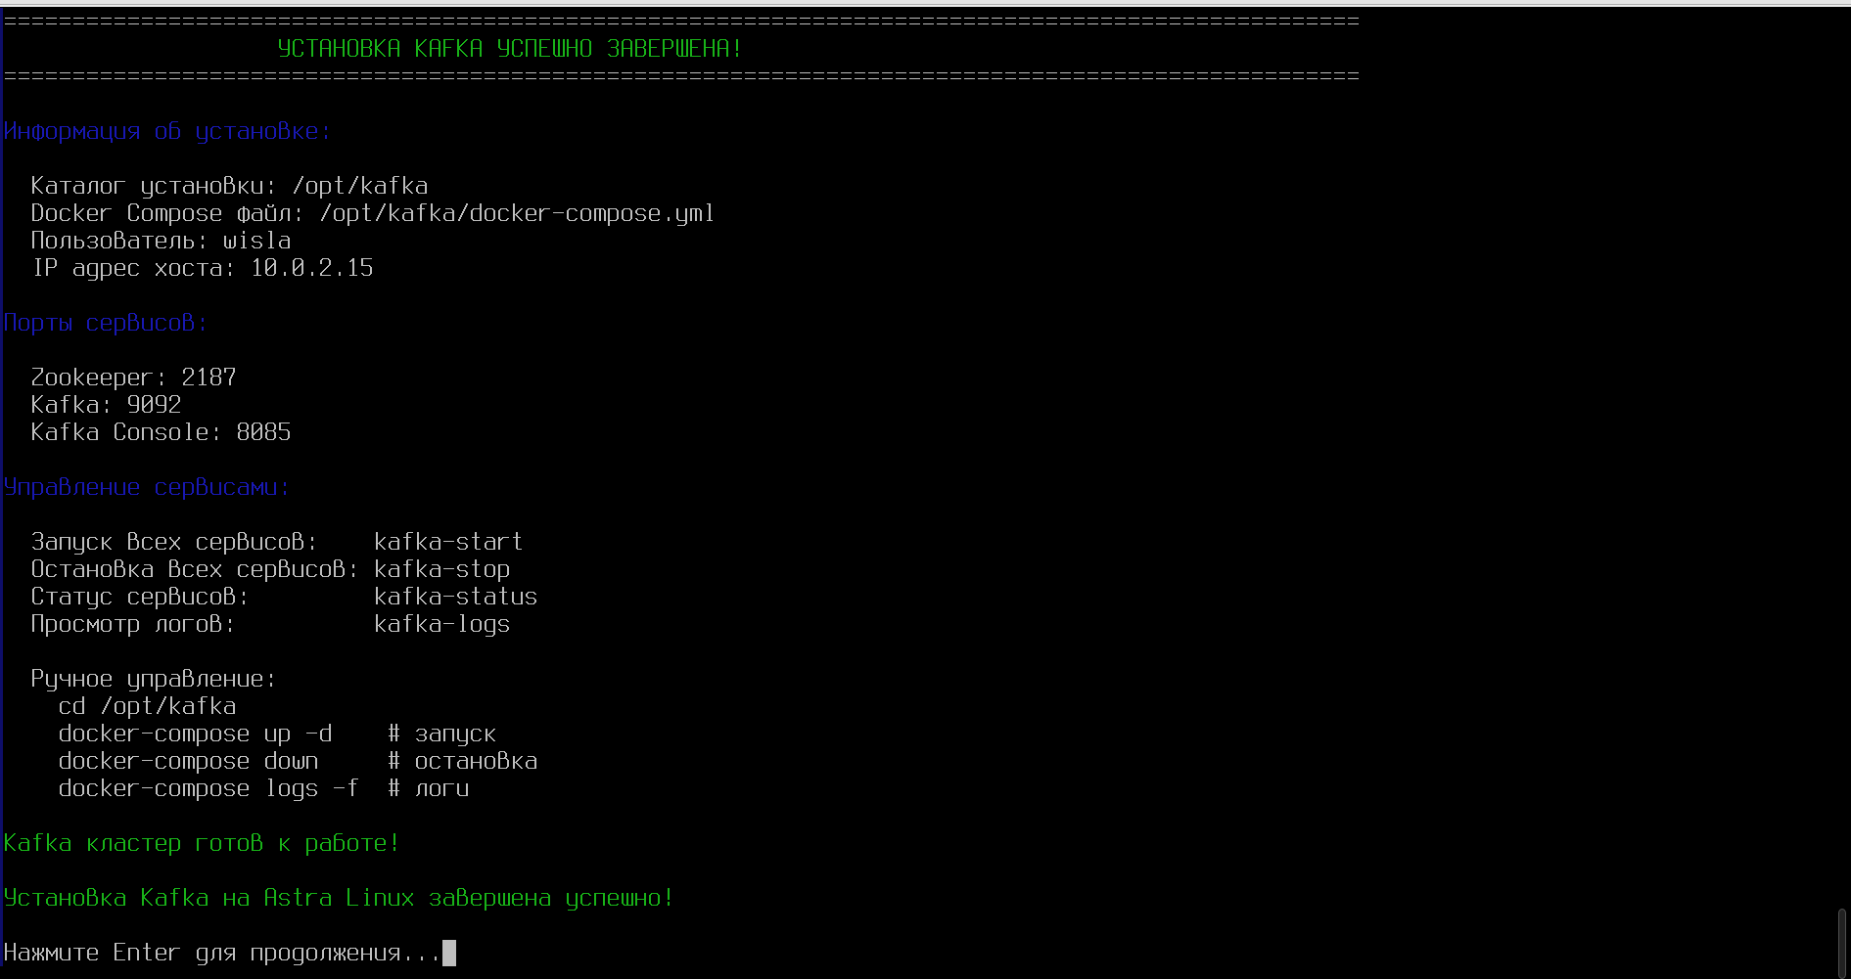Click the 'docker-compose logs -f' command
This screenshot has height=979, width=1851.
[x=208, y=788]
